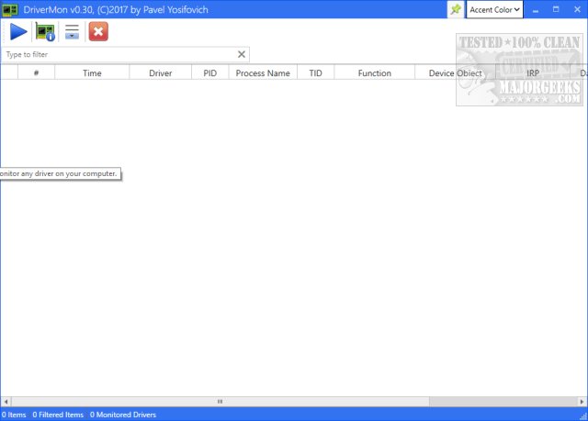This screenshot has width=588, height=421.
Task: Sort by the Driver column header
Action: point(161,72)
